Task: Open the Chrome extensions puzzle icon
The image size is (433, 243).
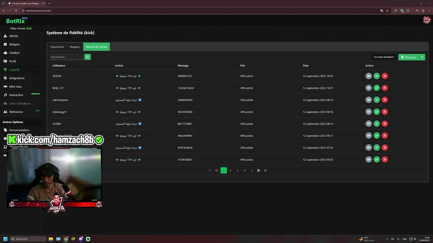Action: click(x=408, y=10)
